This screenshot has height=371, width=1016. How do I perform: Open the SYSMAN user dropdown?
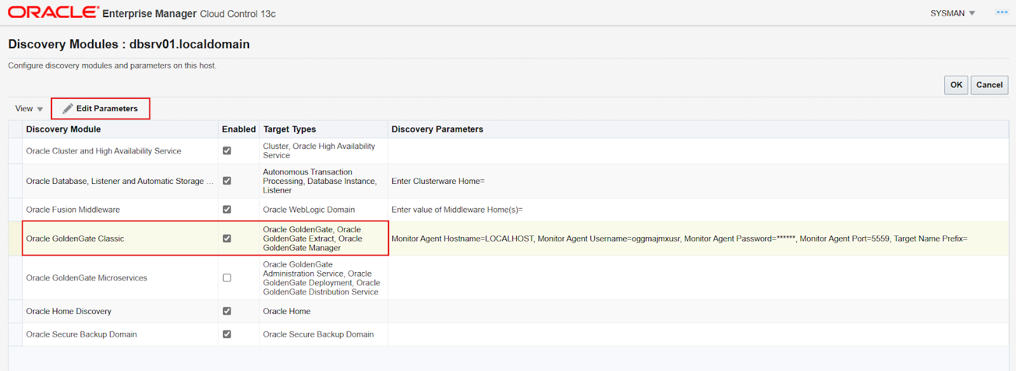pyautogui.click(x=952, y=13)
